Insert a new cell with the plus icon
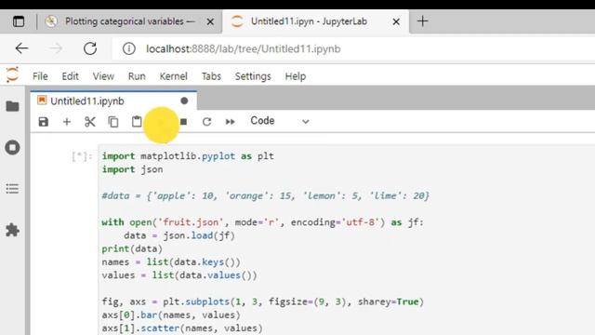The width and height of the screenshot is (595, 335). point(67,122)
